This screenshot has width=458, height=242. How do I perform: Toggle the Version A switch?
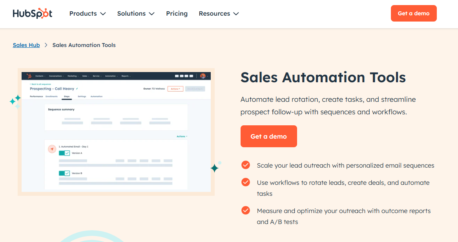coord(64,153)
